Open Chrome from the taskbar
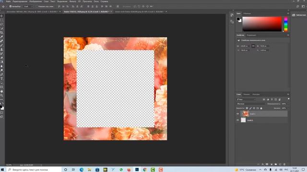Viewport: 307px width, 172px height. (x=145, y=170)
